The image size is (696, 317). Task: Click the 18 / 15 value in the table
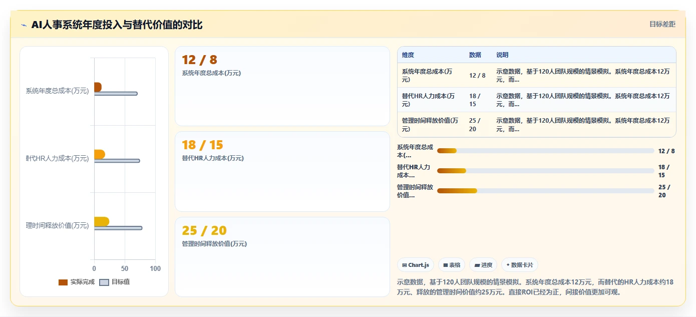(475, 100)
